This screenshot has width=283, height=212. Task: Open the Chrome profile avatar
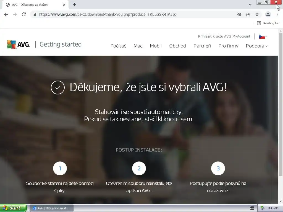point(268,14)
